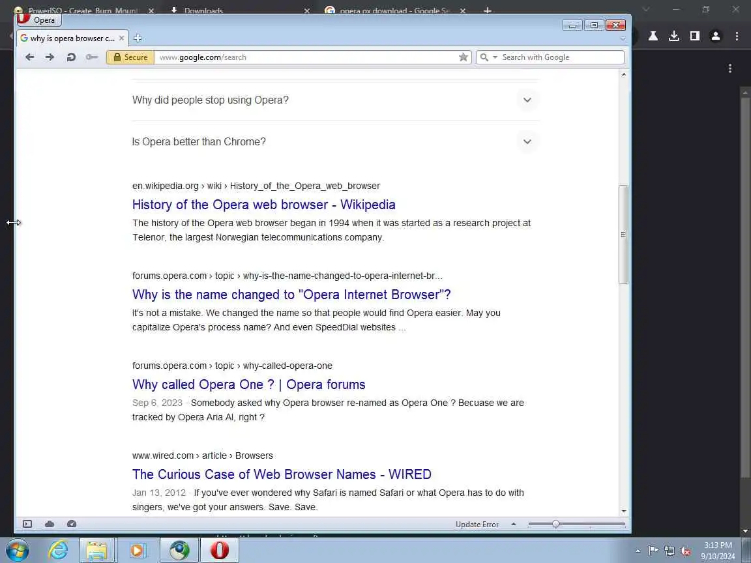Adjust the Opera zoom slider
The width and height of the screenshot is (751, 563).
point(555,524)
